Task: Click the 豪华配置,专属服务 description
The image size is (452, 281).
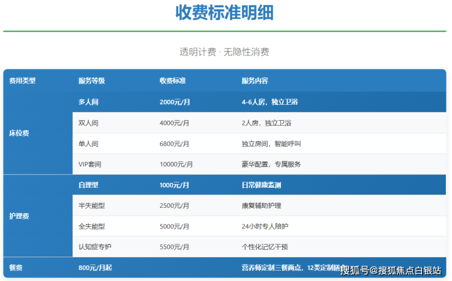Action: (271, 164)
